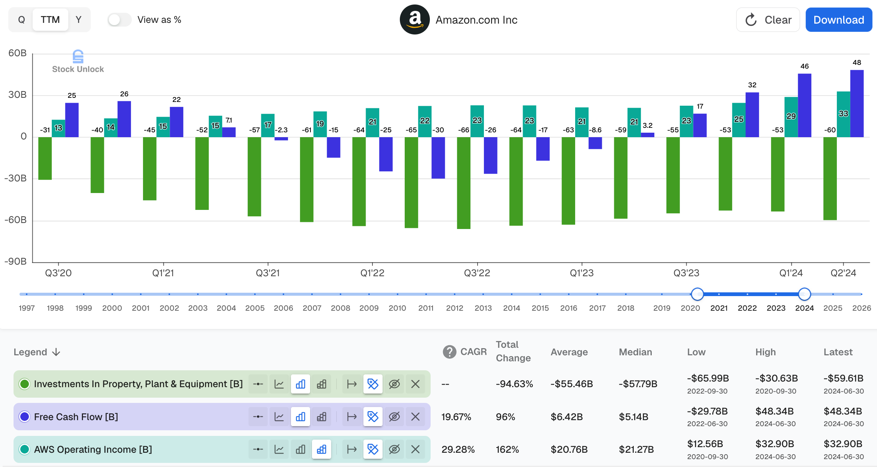Toggle data labels tag icon for AWS Operating Income
The width and height of the screenshot is (877, 467).
(373, 449)
